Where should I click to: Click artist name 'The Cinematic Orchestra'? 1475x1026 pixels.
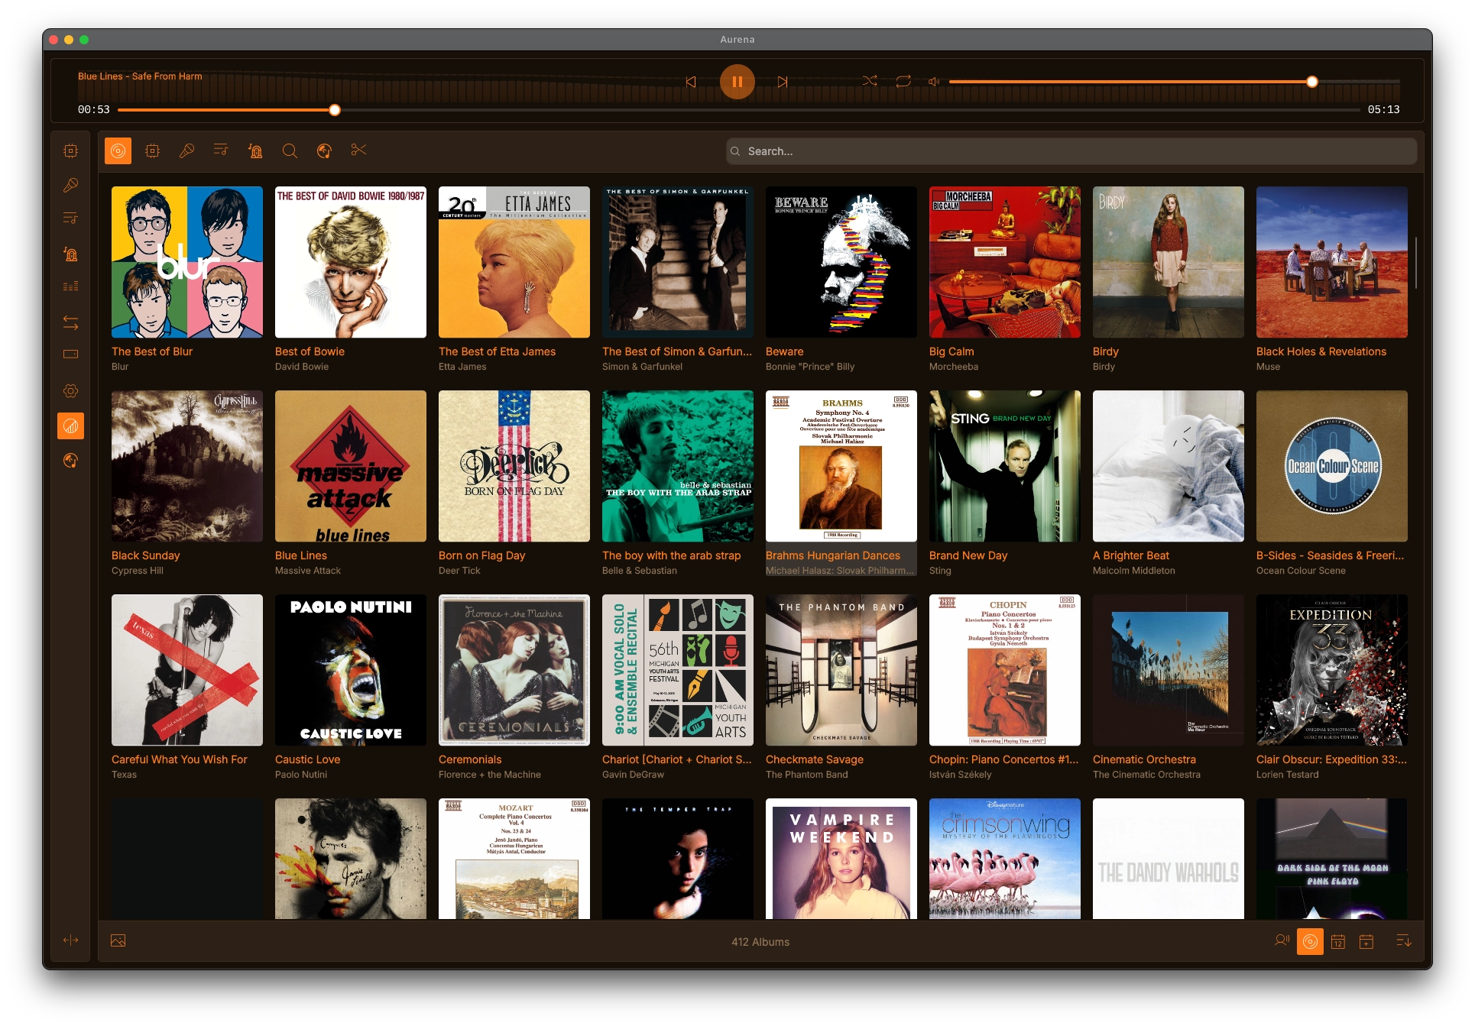tap(1146, 775)
